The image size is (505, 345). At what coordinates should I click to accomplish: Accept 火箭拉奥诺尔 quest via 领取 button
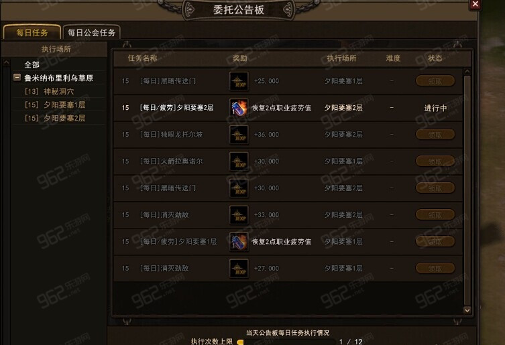(435, 161)
